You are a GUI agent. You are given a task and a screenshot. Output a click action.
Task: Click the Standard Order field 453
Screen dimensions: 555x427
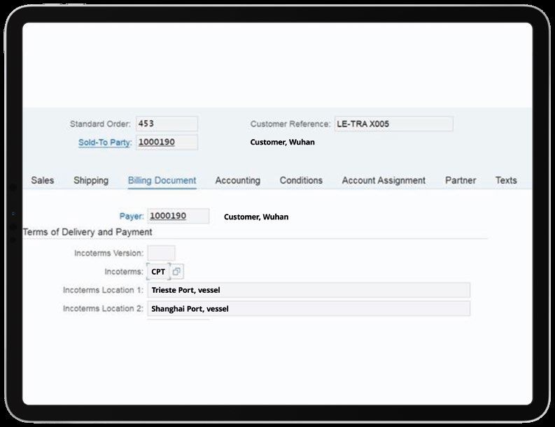pyautogui.click(x=167, y=124)
